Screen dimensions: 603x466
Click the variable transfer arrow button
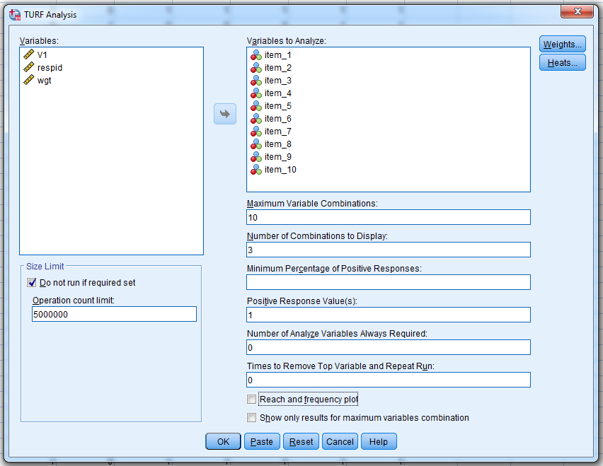coord(224,114)
